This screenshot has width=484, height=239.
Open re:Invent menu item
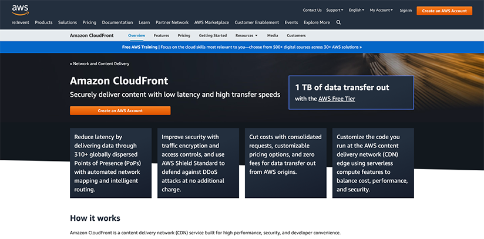pos(21,22)
